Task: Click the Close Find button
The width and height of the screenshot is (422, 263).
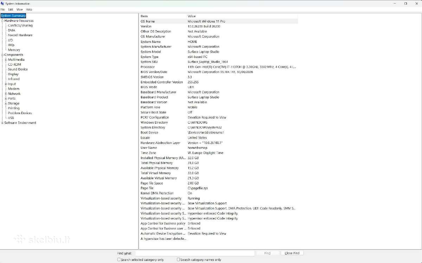Action: pos(292,253)
